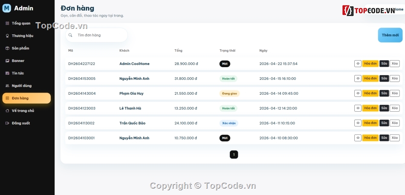The height and width of the screenshot is (195, 405).
Task: Select the active Đơn hàng menu item
Action: (26, 98)
